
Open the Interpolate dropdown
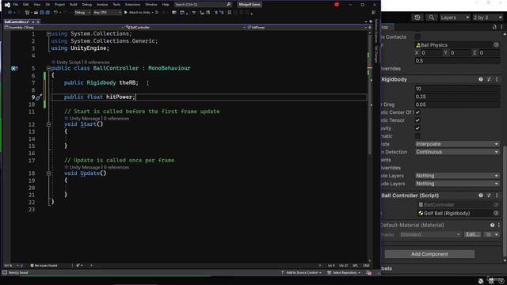click(x=457, y=144)
